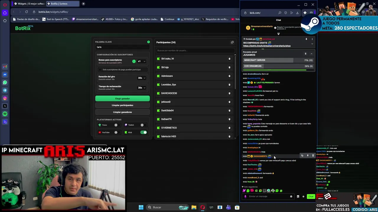
Task: Delete DAGAGAMER11's chat message
Action: click(x=313, y=156)
